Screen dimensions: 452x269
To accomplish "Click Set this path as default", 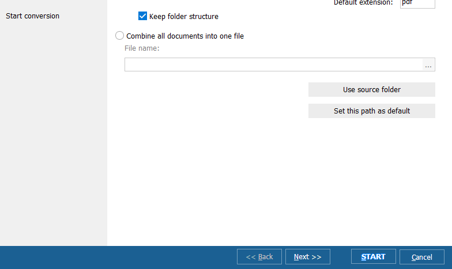I will [371, 111].
